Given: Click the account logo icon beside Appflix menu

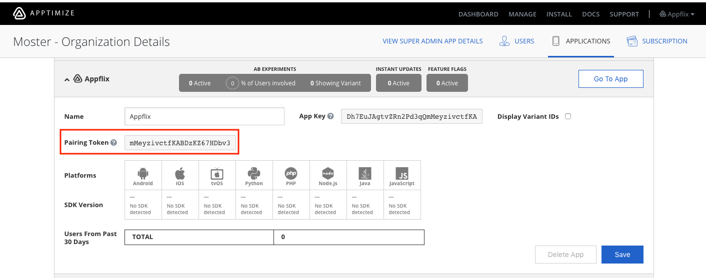Looking at the screenshot, I should 663,14.
